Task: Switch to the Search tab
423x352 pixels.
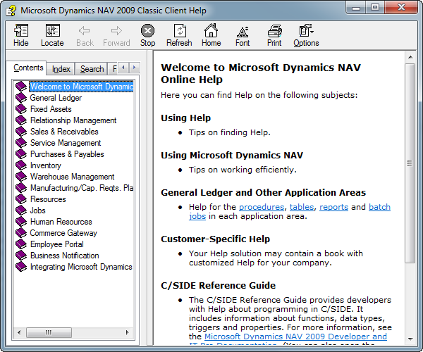Action: (92, 69)
